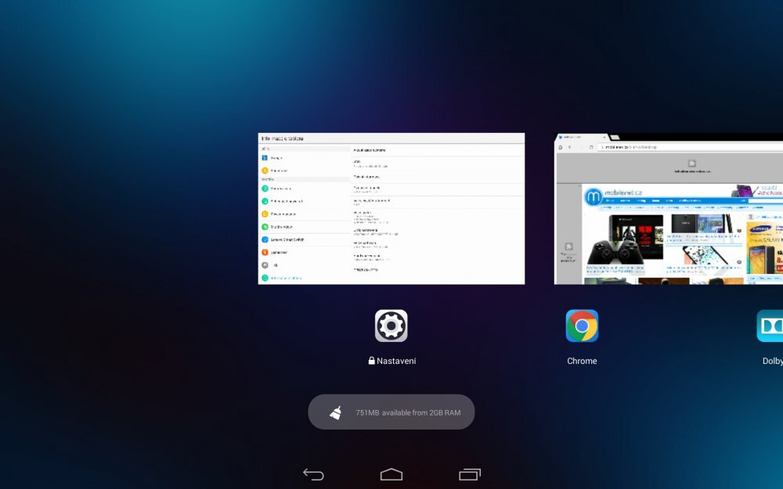Tap the broom cleanup icon on the RAM pill
Viewport: 783px width, 489px height.
coord(334,411)
